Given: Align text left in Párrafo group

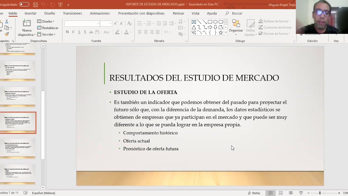Looking at the screenshot, I should pyautogui.click(x=140, y=32).
